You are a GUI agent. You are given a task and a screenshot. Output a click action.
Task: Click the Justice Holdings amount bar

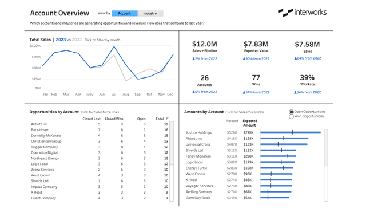pyautogui.click(x=291, y=132)
